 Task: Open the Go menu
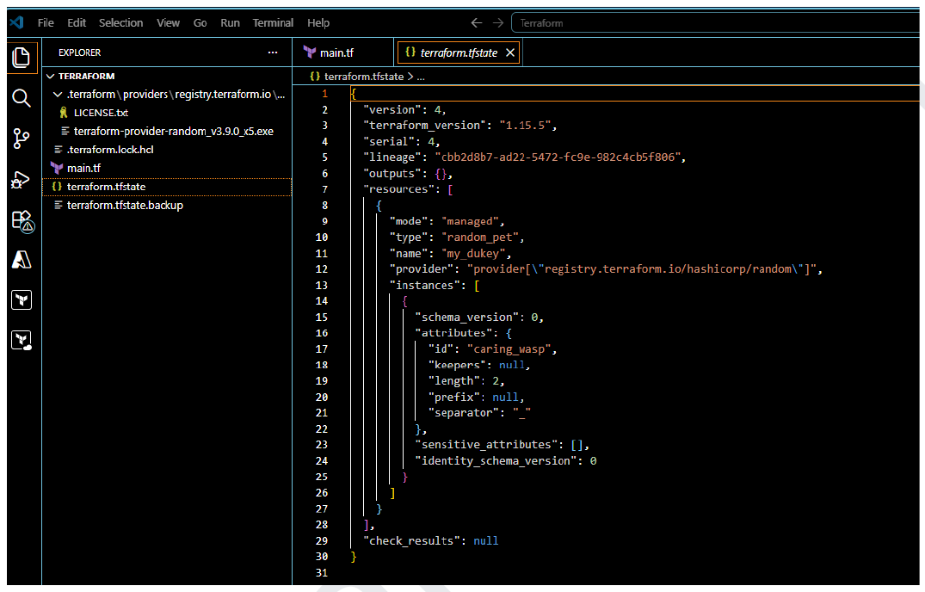(x=200, y=22)
